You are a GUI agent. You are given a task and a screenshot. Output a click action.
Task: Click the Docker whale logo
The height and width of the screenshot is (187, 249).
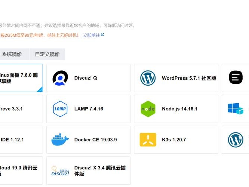tap(60, 140)
